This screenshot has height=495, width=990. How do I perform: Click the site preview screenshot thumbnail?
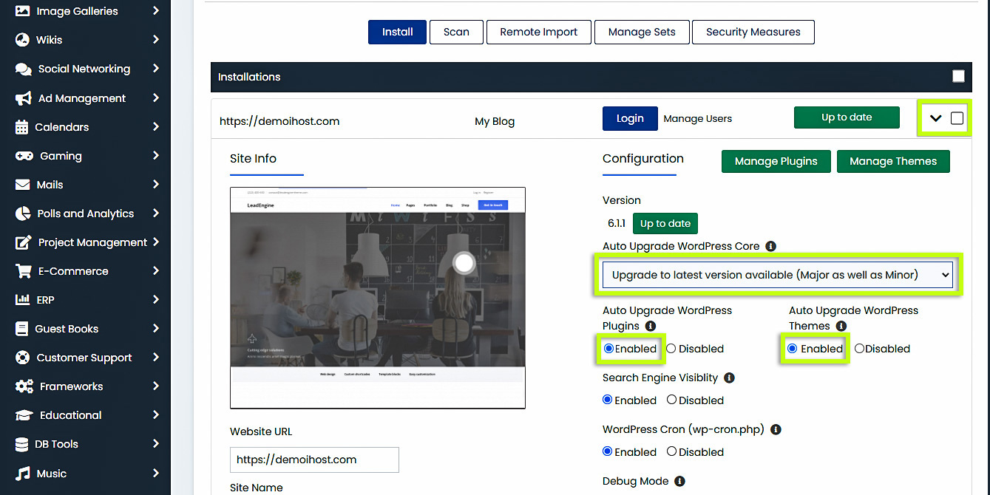378,298
